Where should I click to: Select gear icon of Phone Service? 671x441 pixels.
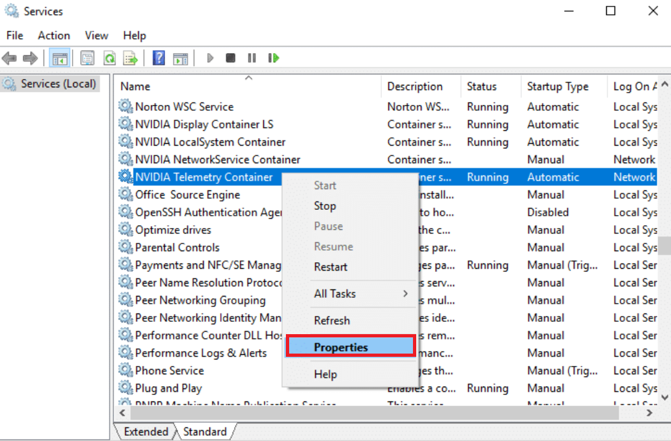[125, 370]
